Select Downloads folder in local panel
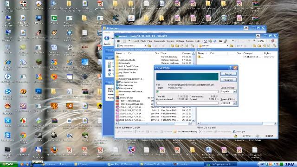Image resolution: width=297 pixels, height=167 pixels. pos(124,63)
